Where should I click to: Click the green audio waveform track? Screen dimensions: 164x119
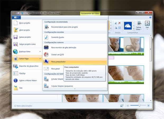pos(126,54)
